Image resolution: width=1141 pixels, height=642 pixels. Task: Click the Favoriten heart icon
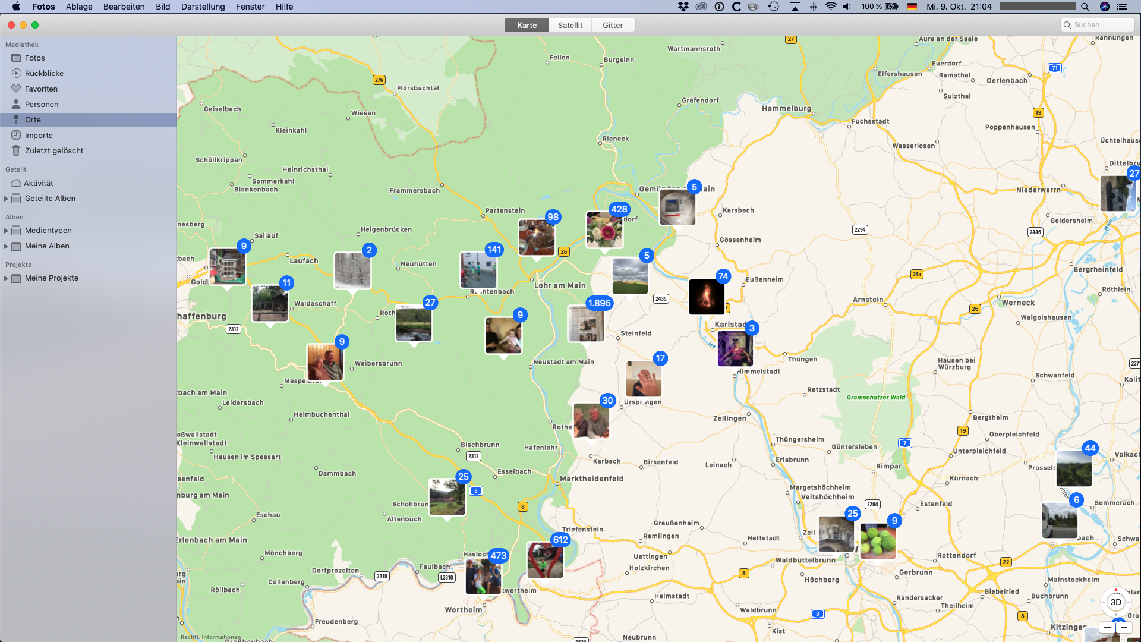(x=16, y=89)
